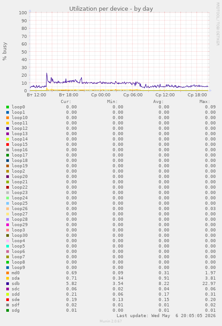222x326 pixels.
Task: Click the 'Min:' column header
Action: (x=112, y=102)
